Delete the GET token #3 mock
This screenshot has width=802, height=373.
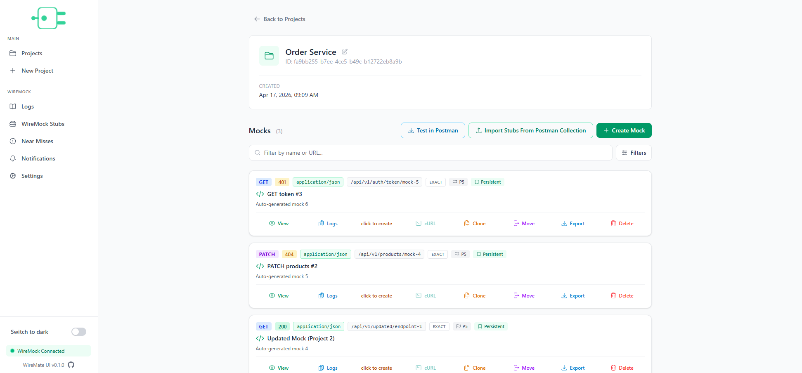[622, 224]
